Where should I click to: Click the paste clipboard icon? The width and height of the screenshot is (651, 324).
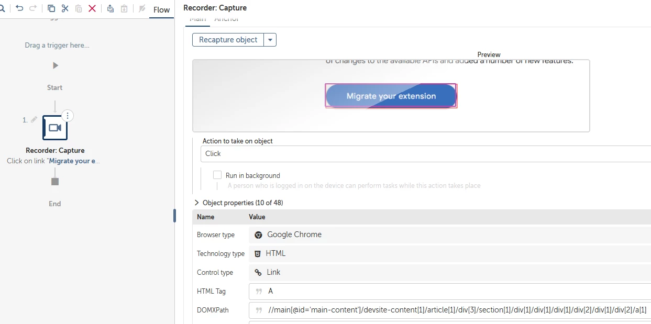click(x=79, y=8)
